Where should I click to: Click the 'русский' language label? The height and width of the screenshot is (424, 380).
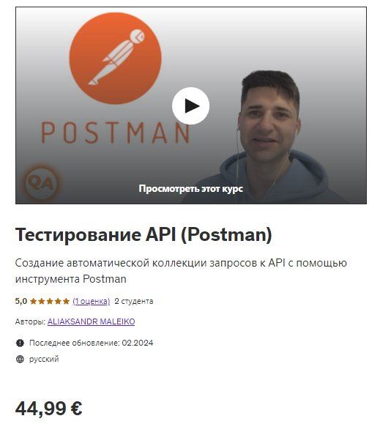[x=44, y=359]
